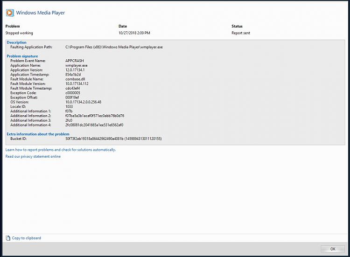Click Exception Offset 000f19ef
350x257 pixels.
72,97
